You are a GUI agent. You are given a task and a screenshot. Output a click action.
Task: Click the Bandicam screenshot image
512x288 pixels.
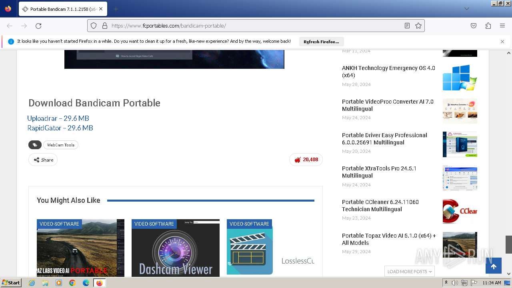pos(174,60)
